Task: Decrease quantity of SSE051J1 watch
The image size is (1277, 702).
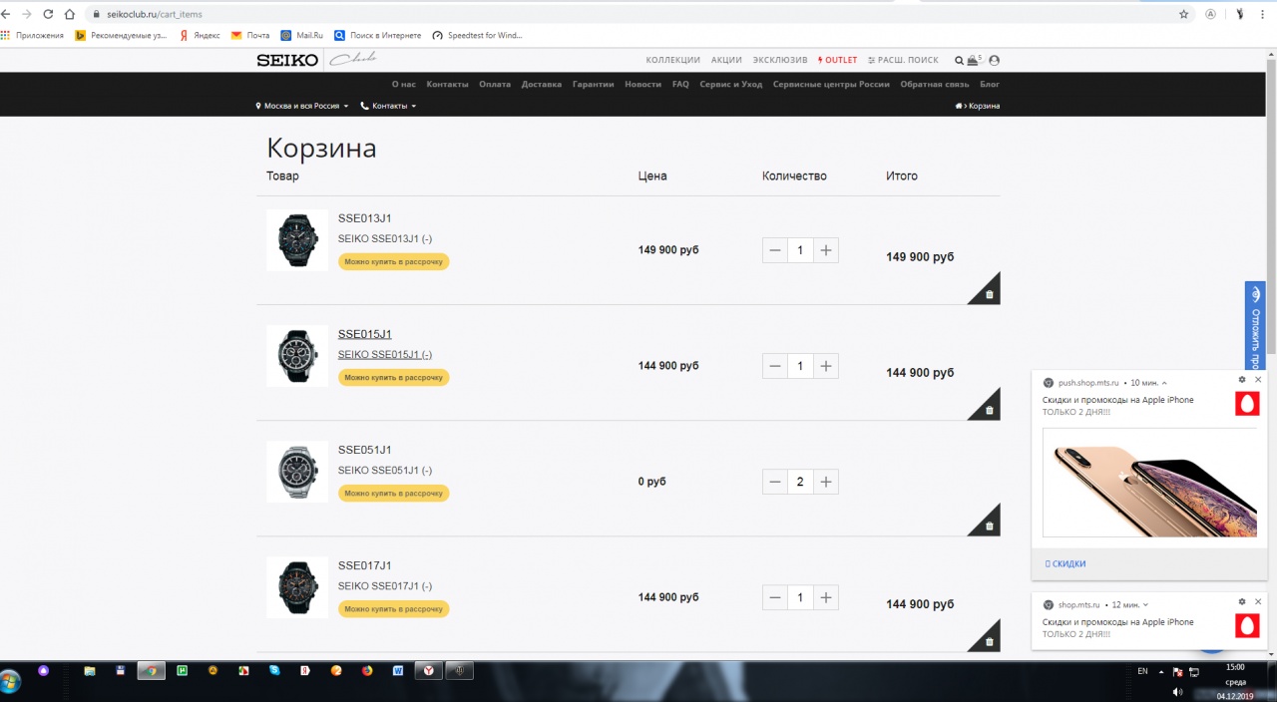Action: (775, 483)
